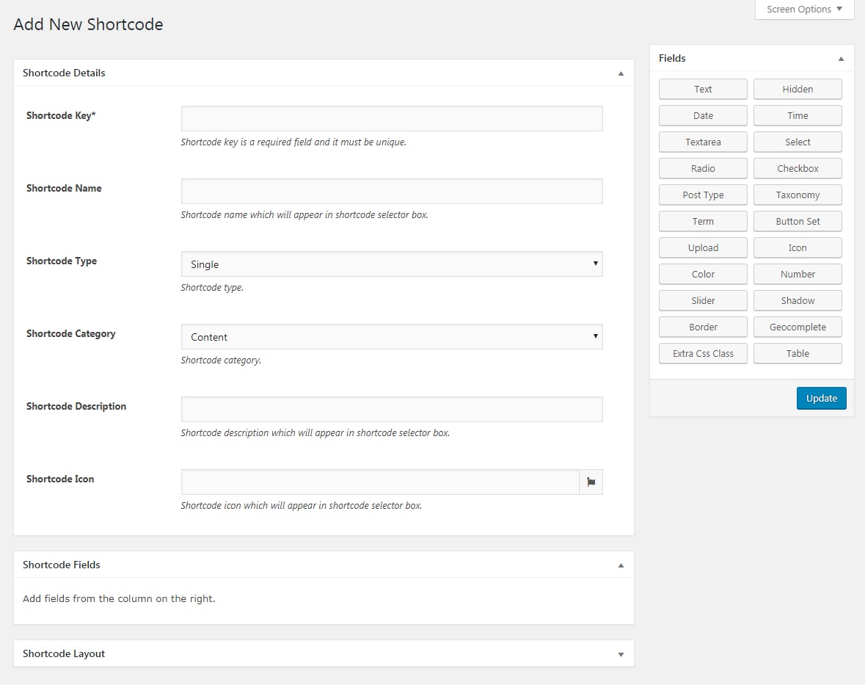Viewport: 865px width, 685px height.
Task: Add a Text field
Action: tap(703, 90)
